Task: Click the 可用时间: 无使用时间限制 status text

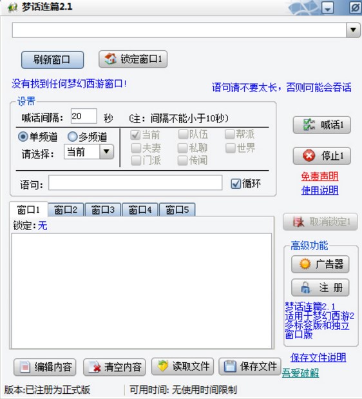Action: click(x=184, y=389)
